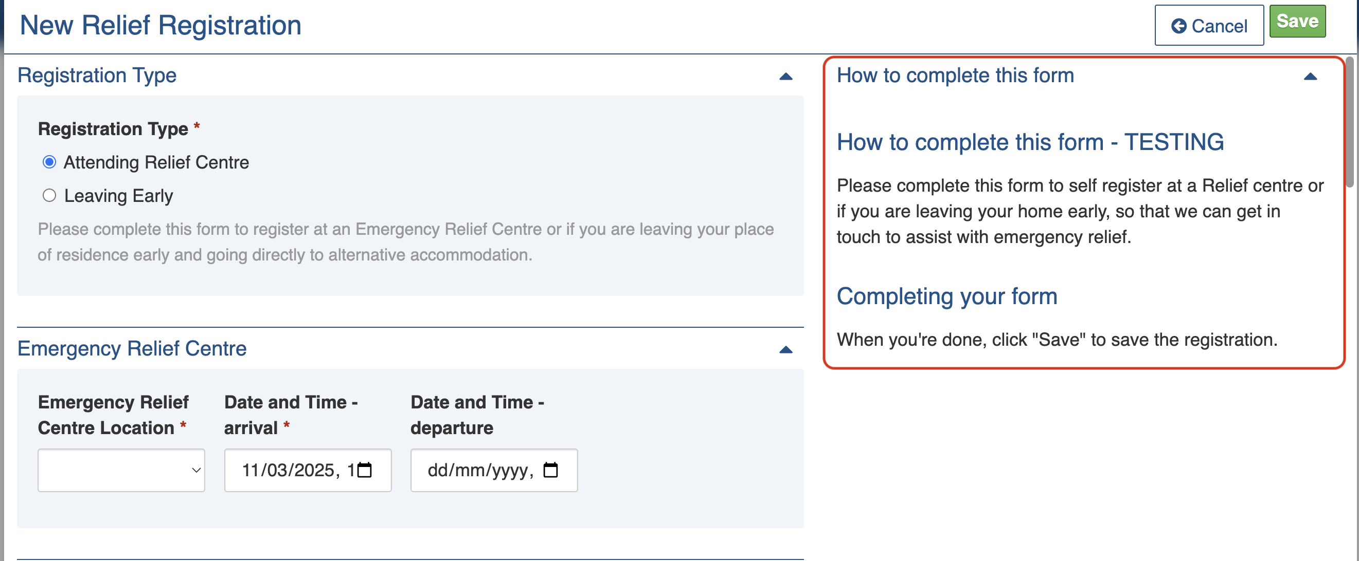This screenshot has width=1359, height=561.
Task: Focus the departure date and time field
Action: pos(480,471)
